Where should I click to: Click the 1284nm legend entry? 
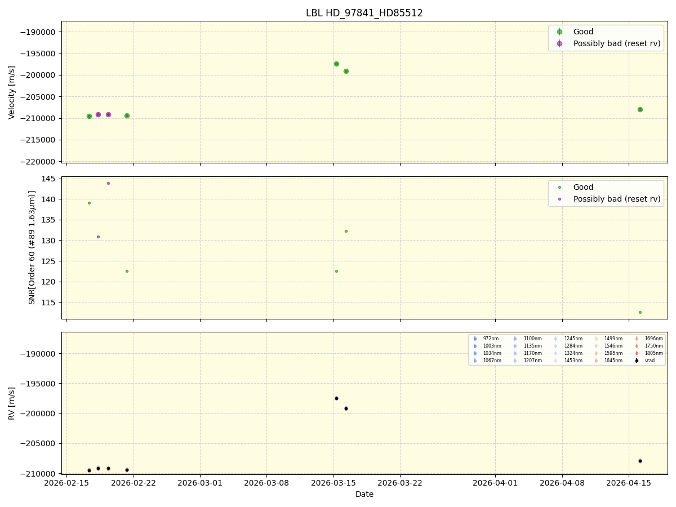pyautogui.click(x=568, y=346)
